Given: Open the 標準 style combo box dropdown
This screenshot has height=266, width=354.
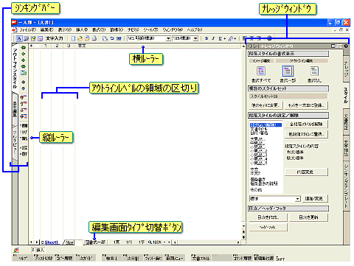Looking at the screenshot, I should [298, 199].
